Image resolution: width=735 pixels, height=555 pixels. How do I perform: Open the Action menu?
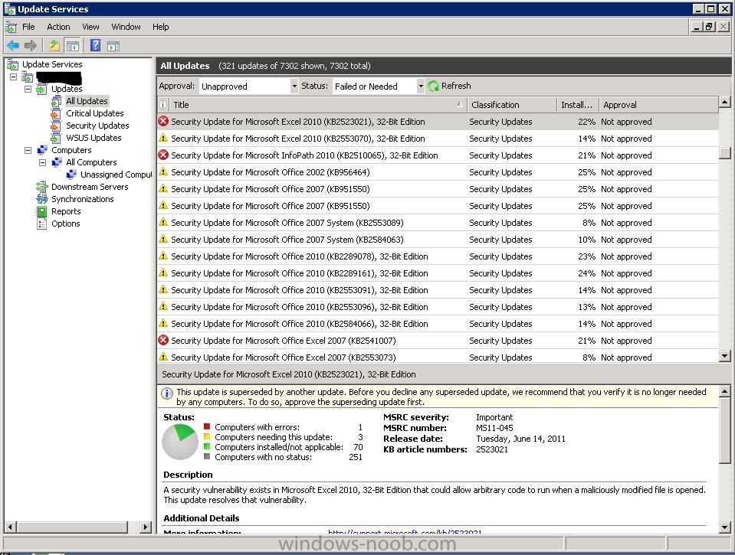(58, 27)
